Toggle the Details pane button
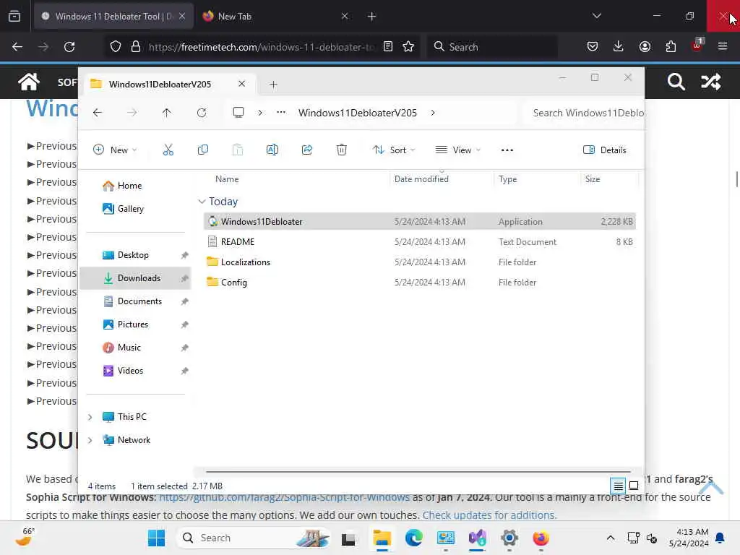Screen dimensions: 740x555 pos(605,150)
